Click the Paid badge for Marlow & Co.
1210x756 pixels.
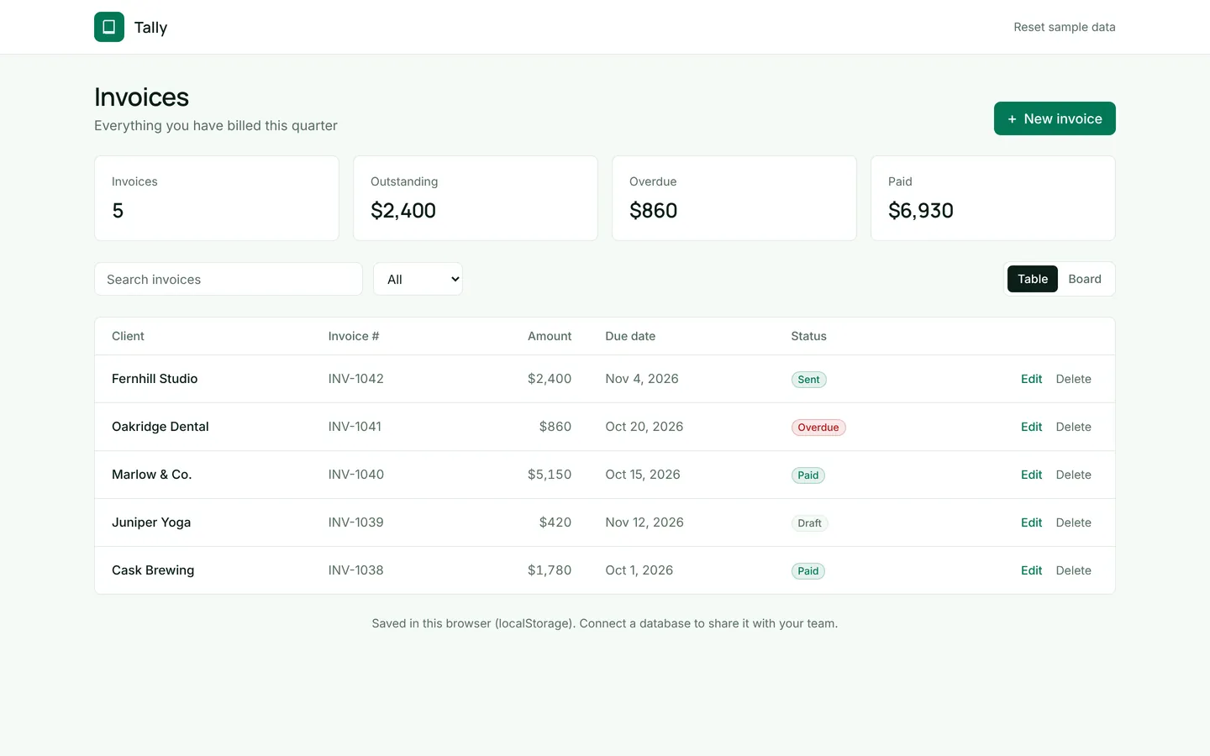point(808,475)
